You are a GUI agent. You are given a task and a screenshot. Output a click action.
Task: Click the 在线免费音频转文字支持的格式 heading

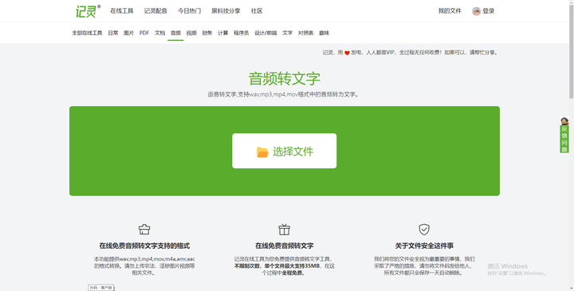[144, 246]
